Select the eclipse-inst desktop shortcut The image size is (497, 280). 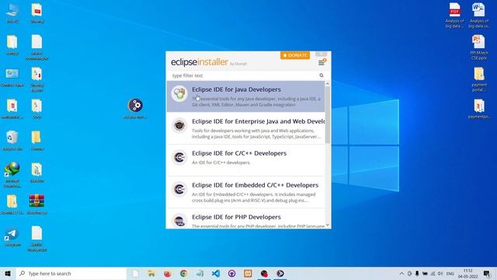135,109
